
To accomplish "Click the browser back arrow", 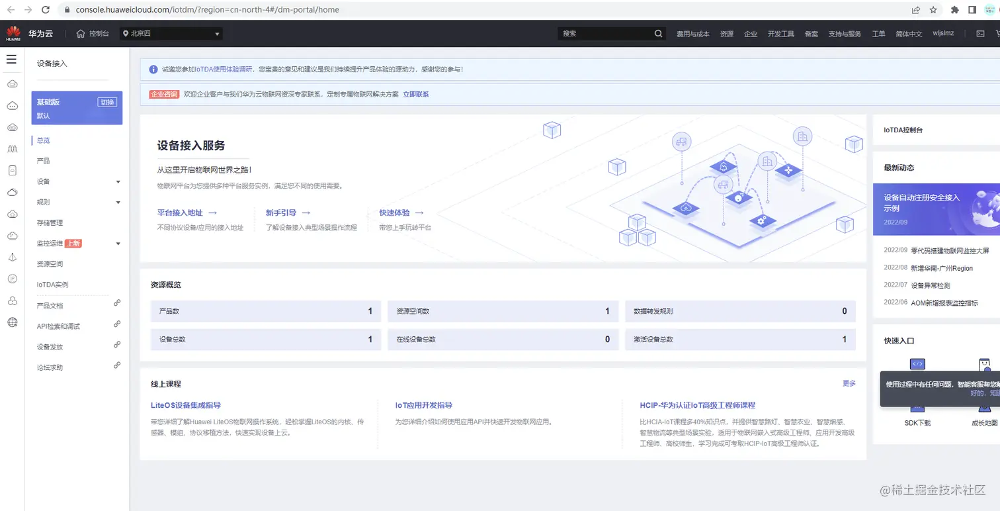I will 11,10.
